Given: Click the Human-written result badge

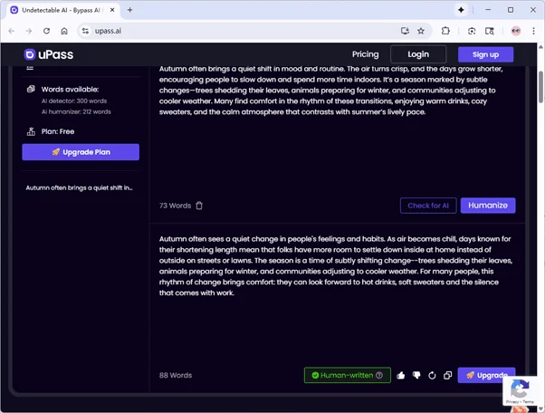Looking at the screenshot, I should (x=348, y=375).
